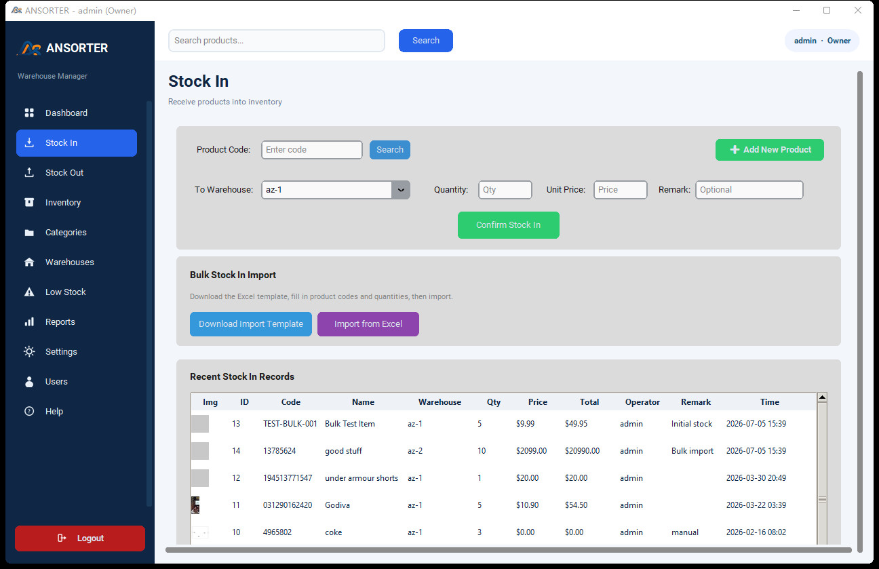Click the Low Stock warning triangle icon
Image resolution: width=879 pixels, height=569 pixels.
pos(29,292)
